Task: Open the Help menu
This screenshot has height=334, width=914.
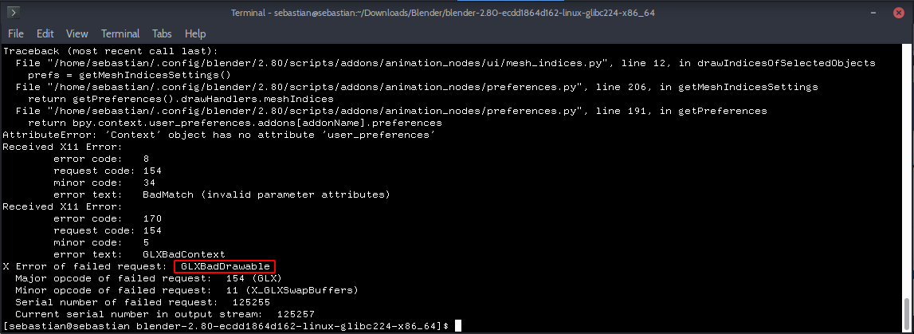Action: tap(195, 33)
